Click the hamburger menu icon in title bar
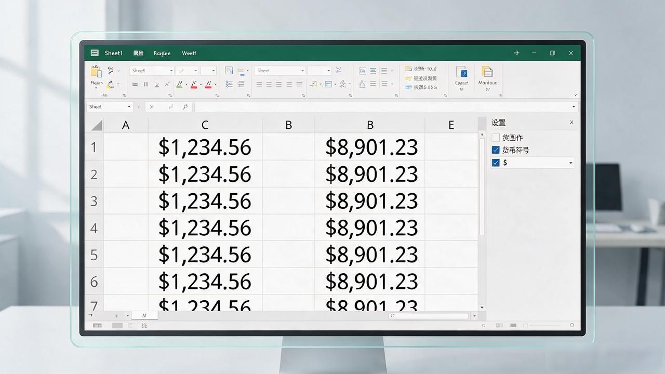665x374 pixels. 95,53
